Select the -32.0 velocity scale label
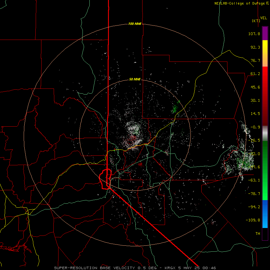 (x=254, y=154)
